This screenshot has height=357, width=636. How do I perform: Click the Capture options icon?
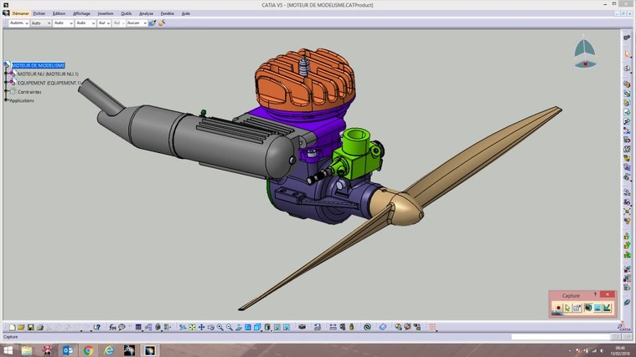577,309
